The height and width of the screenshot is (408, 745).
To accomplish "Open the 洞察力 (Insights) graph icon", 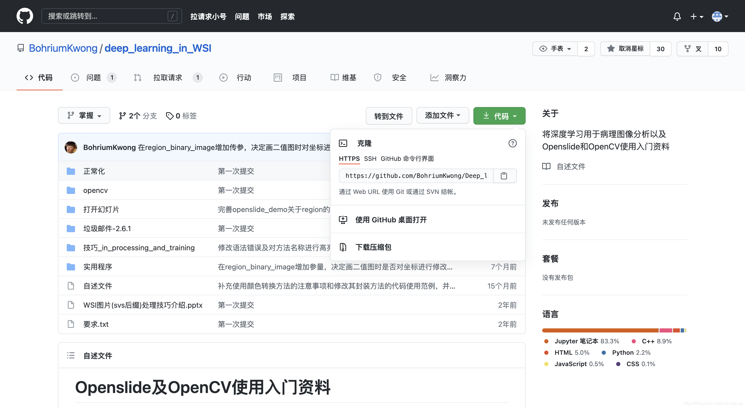I will click(x=434, y=78).
